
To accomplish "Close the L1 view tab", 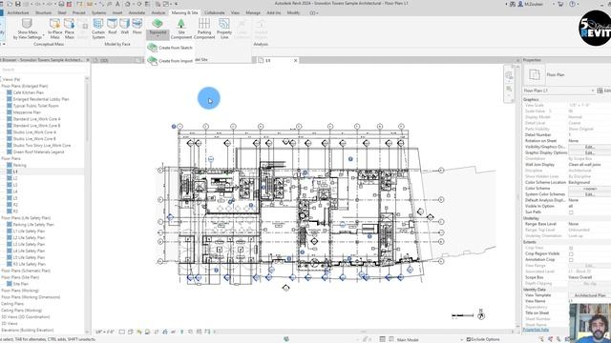I will point(295,60).
